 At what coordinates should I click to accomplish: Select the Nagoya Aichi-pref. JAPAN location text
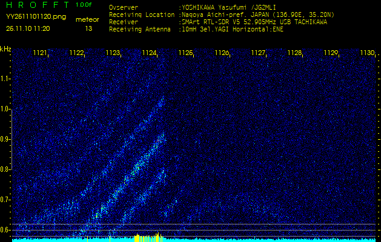[257, 15]
